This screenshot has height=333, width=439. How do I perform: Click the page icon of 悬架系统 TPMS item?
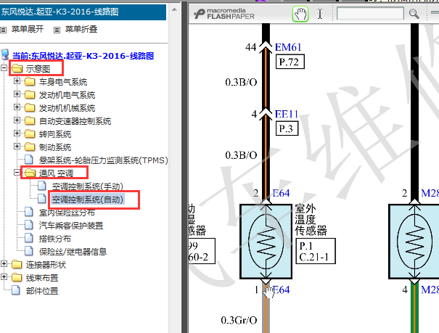coord(29,160)
